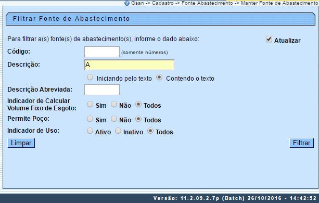The width and height of the screenshot is (319, 203).
Task: Click the 'Indicador de Uso:' label
Action: 33,131
